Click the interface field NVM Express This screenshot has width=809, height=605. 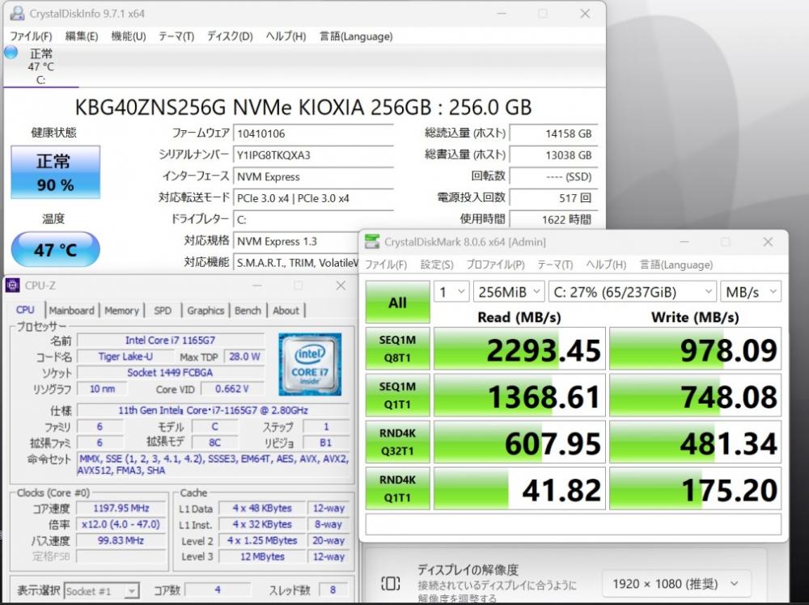click(x=313, y=177)
